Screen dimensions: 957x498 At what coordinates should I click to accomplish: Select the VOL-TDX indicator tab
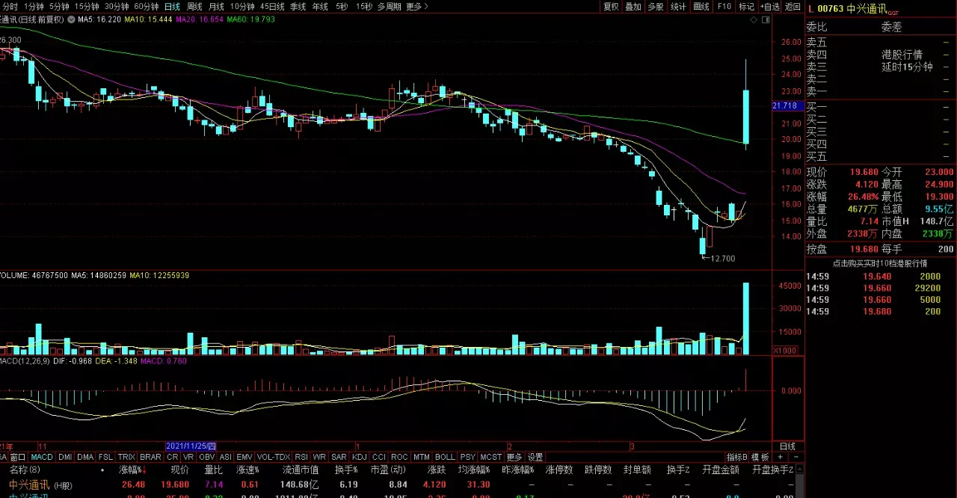point(273,457)
